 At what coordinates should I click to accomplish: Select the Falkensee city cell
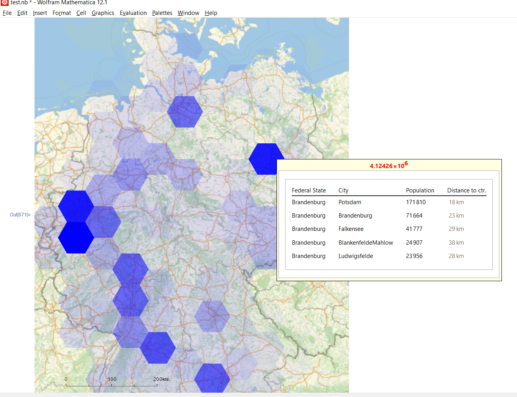(351, 229)
